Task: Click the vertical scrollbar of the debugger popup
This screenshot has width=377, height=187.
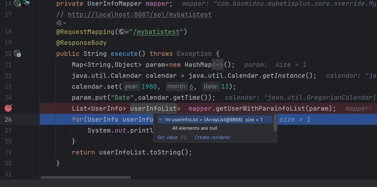Action: pos(275,123)
